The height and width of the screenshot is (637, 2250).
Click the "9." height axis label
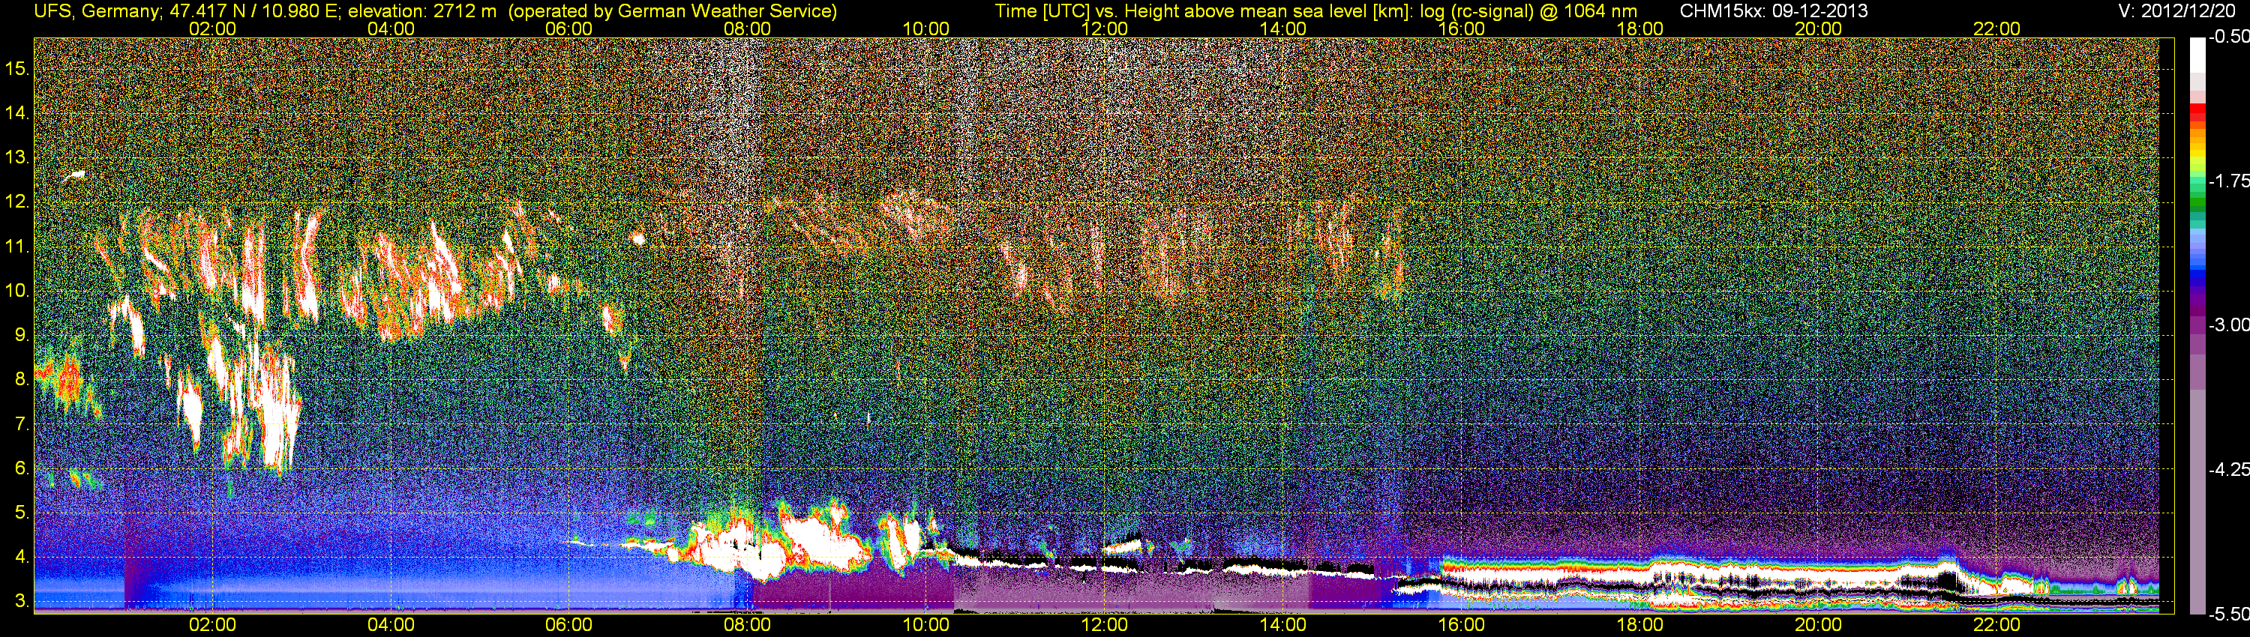22,335
